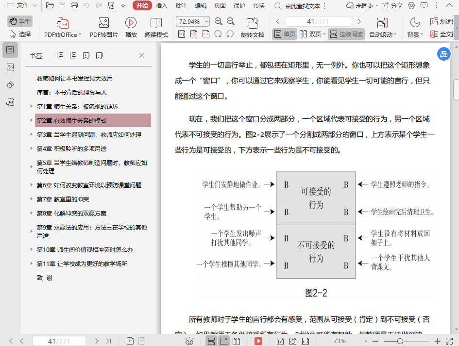Click the plus button beside the zoom slider
The height and width of the screenshot is (346, 459).
click(x=437, y=341)
